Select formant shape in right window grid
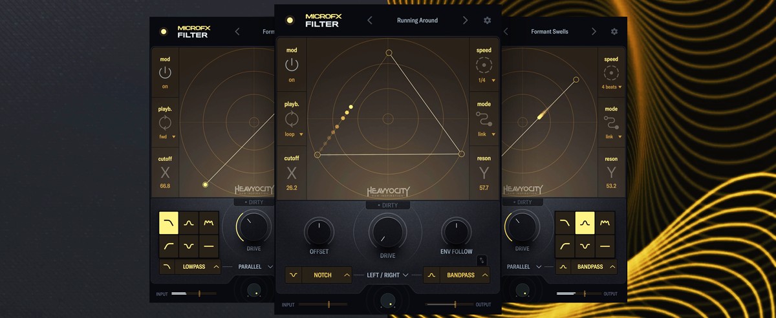Screen dimensions: 776x318 coord(605,222)
